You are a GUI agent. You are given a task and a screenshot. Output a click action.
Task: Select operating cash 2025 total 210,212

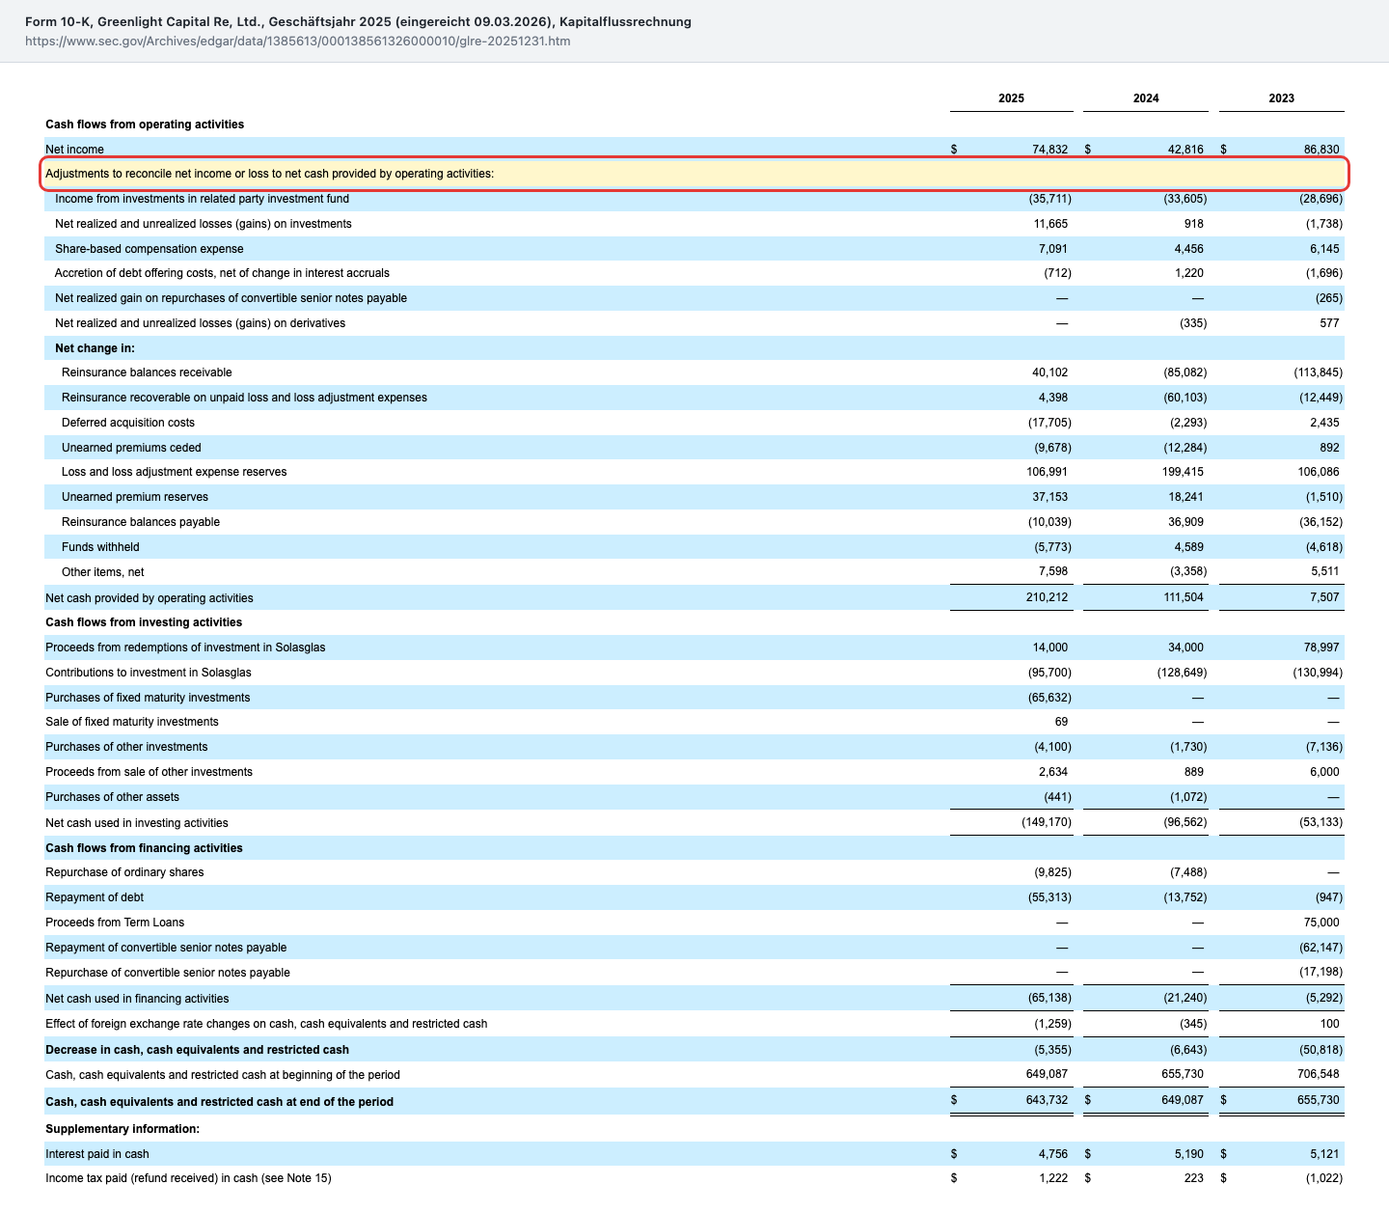[x=1047, y=597]
